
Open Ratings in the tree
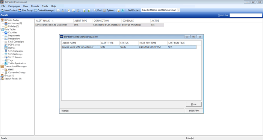10,48
